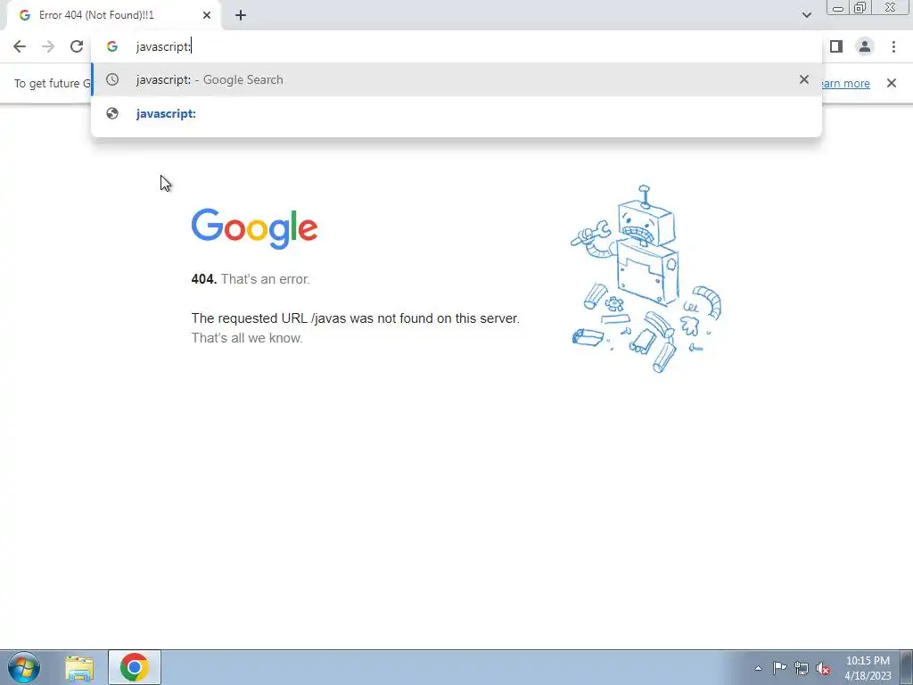Click the muted volume tray icon
The width and height of the screenshot is (913, 685).
823,669
